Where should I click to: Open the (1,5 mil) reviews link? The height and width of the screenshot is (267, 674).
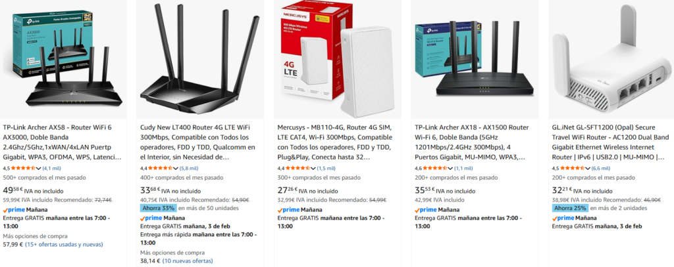326,169
